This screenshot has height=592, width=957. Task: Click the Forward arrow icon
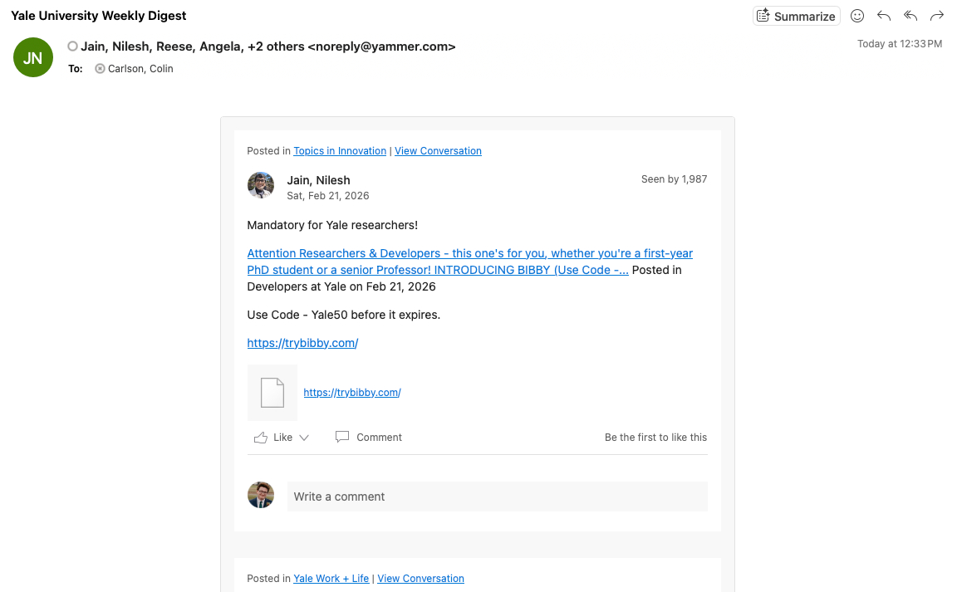coord(937,16)
